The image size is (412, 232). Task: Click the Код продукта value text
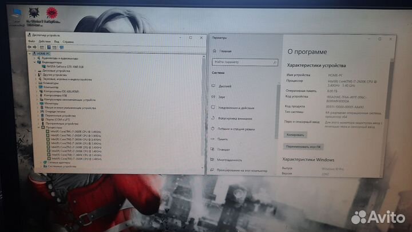pos(344,107)
